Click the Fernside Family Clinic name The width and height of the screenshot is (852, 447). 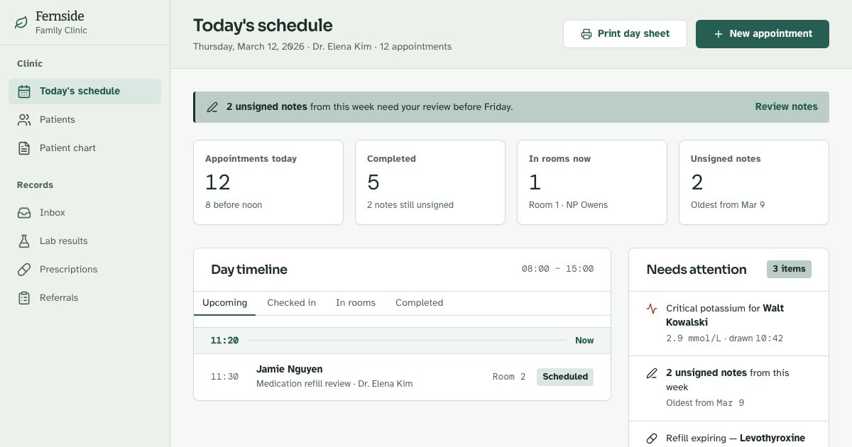pos(61,23)
